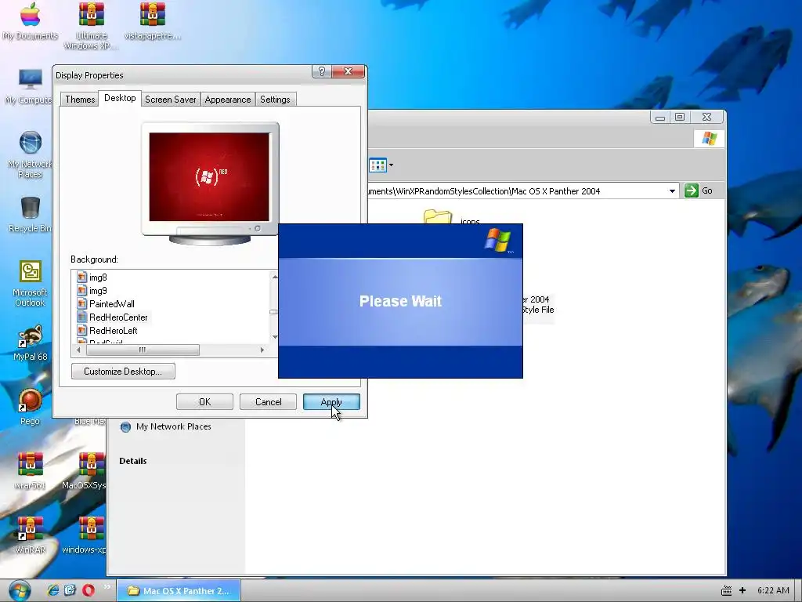
Task: Launch the MyPal 68 browser shortcut
Action: (30, 342)
